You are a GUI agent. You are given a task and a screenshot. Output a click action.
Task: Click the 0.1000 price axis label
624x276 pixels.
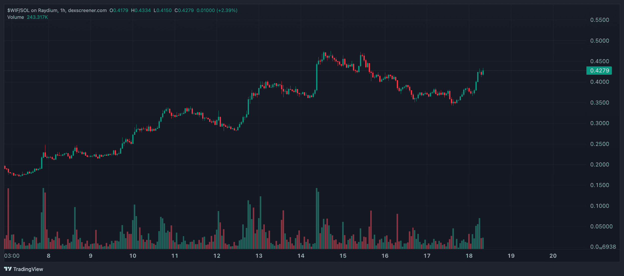tap(599, 206)
